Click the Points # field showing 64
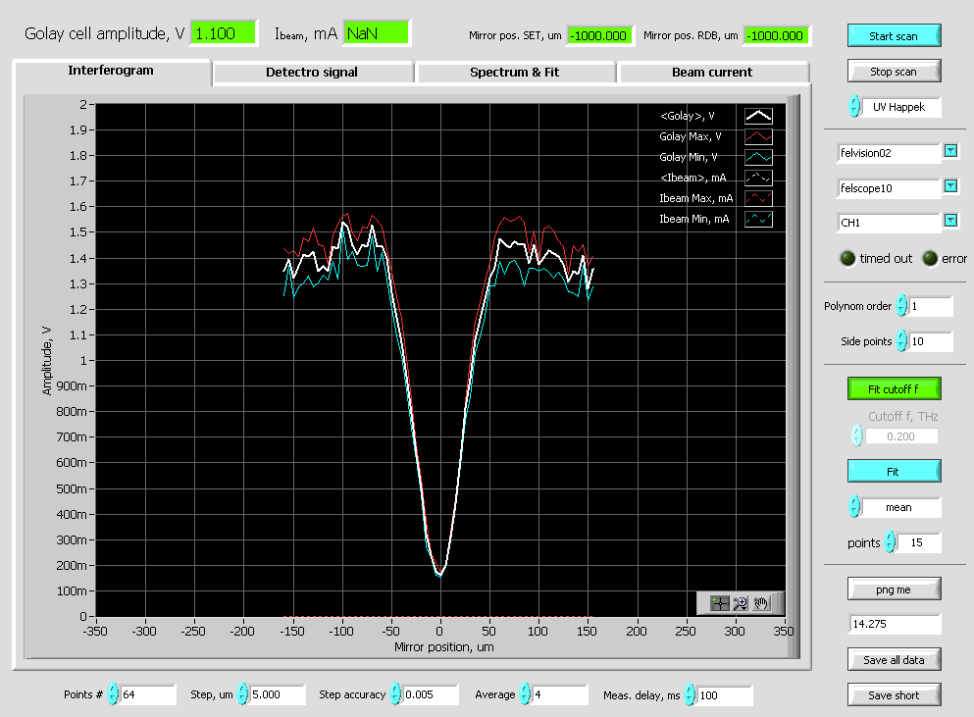Image resolution: width=974 pixels, height=717 pixels. (148, 694)
